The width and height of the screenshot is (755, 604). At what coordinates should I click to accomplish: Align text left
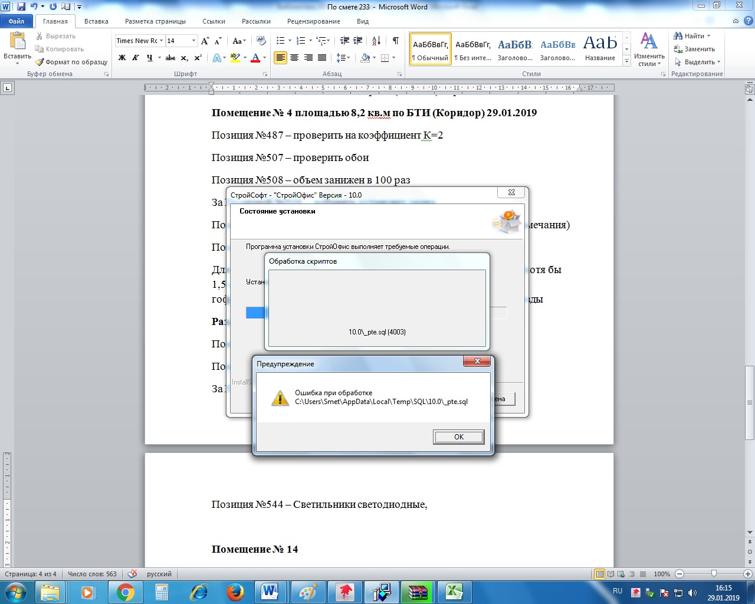point(281,58)
